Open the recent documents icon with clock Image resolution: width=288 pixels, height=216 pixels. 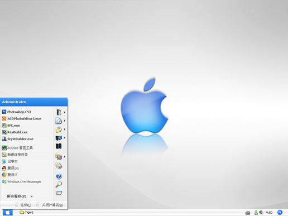coord(59,121)
